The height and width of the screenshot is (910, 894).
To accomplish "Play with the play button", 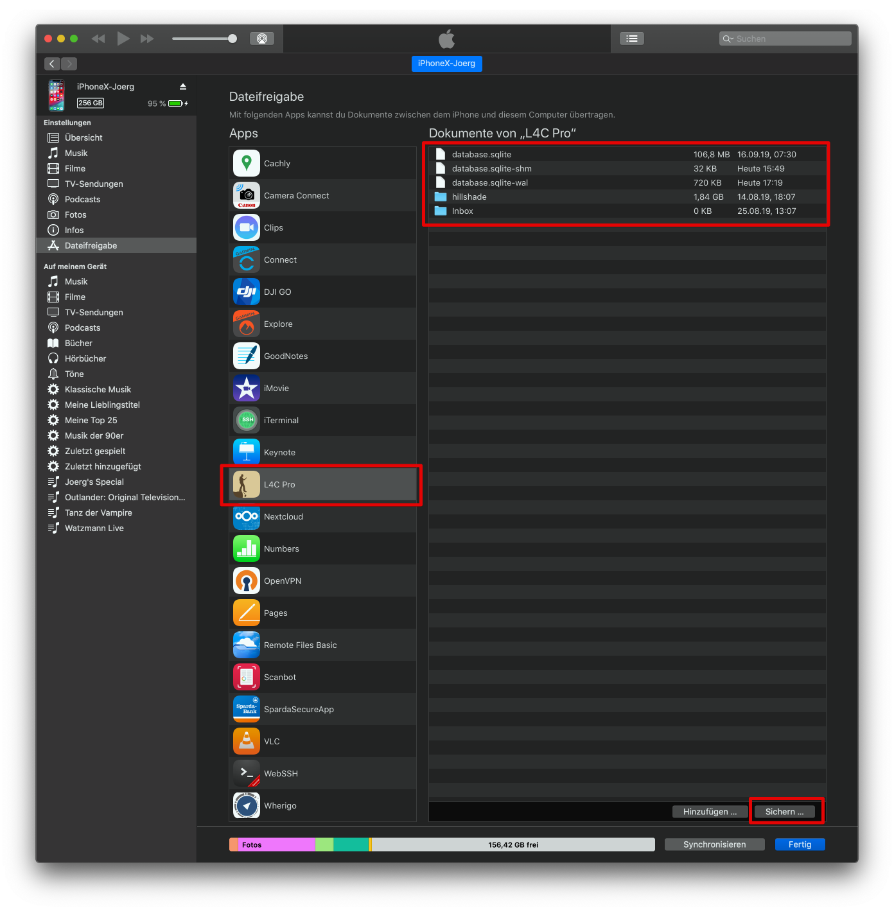I will coord(123,39).
